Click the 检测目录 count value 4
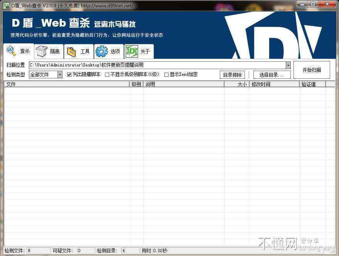 click(123, 251)
